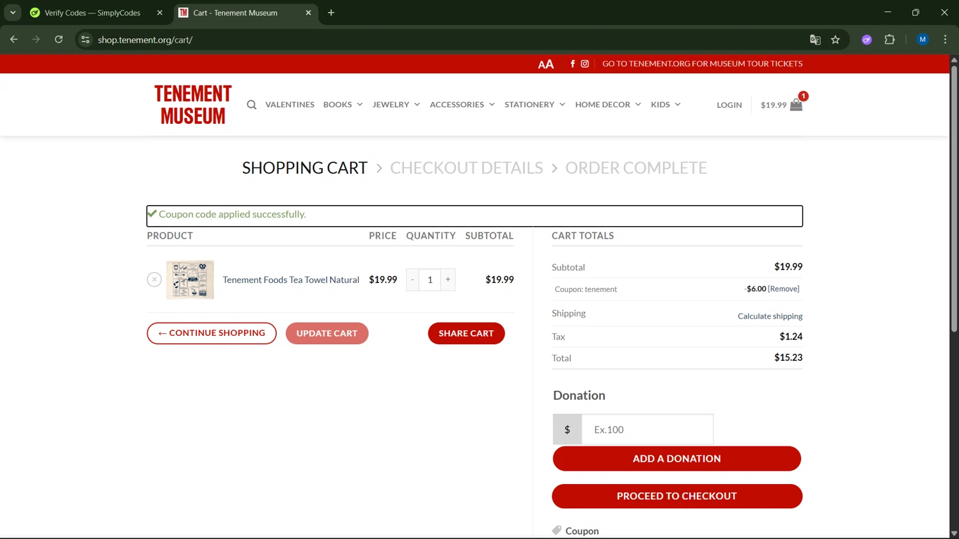This screenshot has height=539, width=959.
Task: Click Continue Shopping button
Action: point(212,333)
